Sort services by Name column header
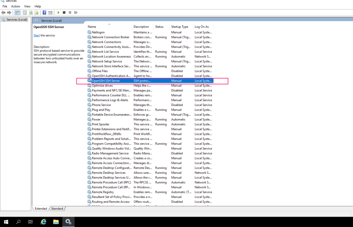Viewport: 353px width, 227px height. (x=92, y=27)
